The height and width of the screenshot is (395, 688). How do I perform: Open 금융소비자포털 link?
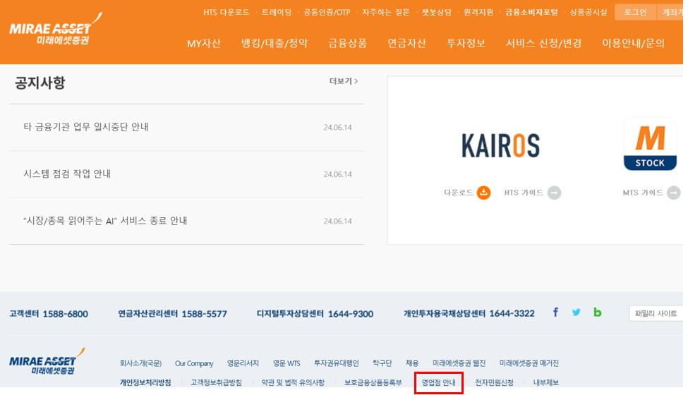tap(531, 12)
